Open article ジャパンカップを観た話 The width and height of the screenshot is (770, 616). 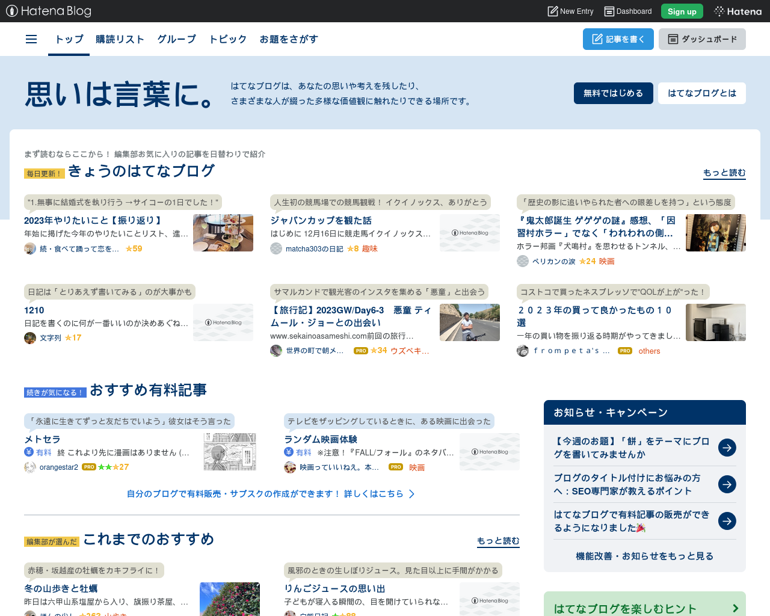pos(321,220)
